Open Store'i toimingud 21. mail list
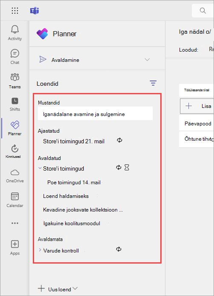 click(x=74, y=142)
